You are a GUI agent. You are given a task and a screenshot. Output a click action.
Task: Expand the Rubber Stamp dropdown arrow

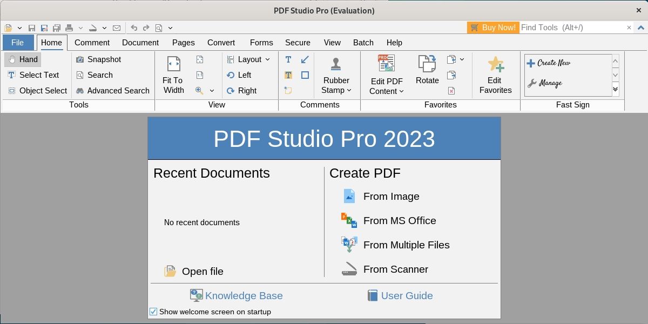pyautogui.click(x=349, y=90)
